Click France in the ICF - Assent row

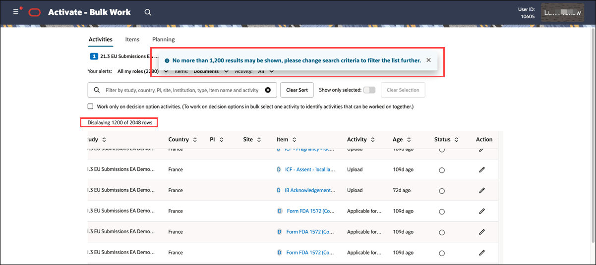pos(176,169)
